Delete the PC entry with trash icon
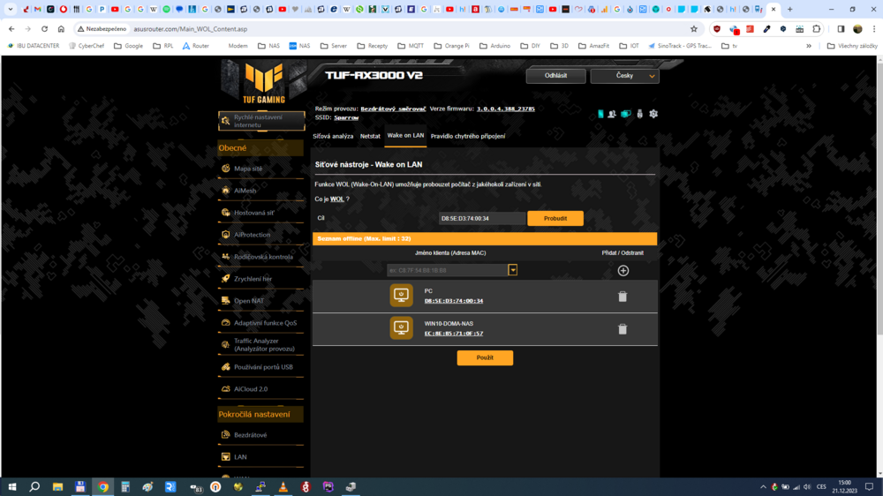 pos(622,297)
